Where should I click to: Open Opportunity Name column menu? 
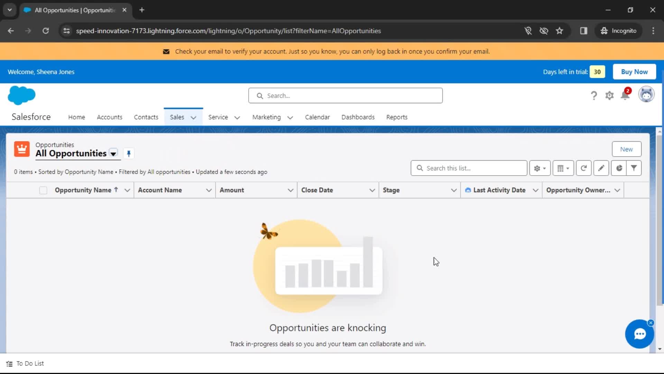(127, 190)
